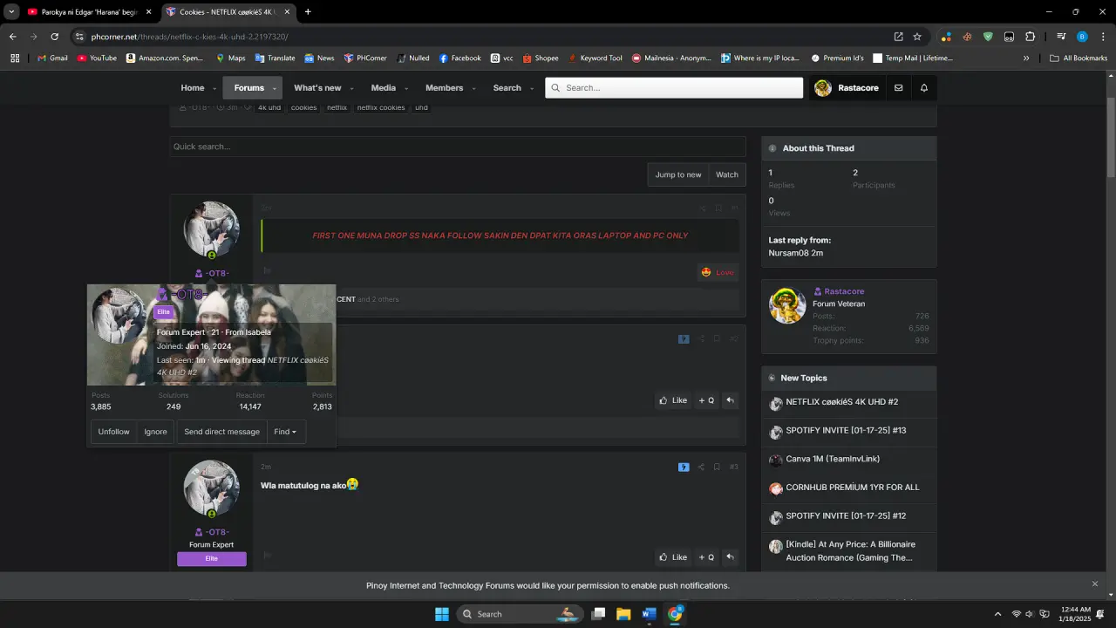Switch to the Parokya ni Edgar YouTube tab
Screen dimensions: 1116x628
click(x=90, y=12)
